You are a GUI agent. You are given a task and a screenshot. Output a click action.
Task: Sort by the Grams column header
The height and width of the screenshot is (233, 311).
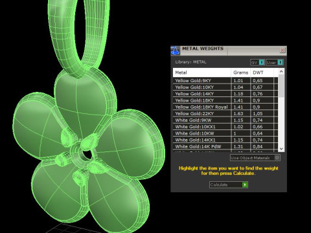240,72
